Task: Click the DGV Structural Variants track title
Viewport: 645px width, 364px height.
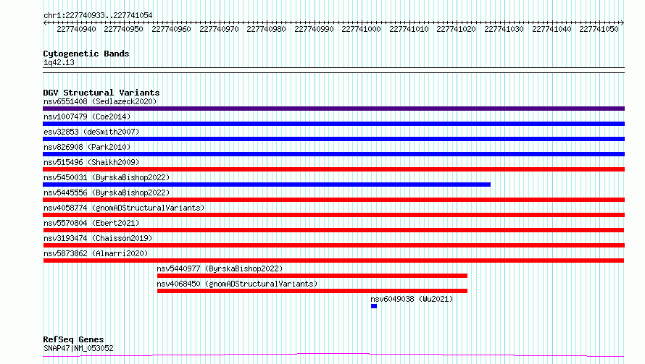Action: [x=101, y=93]
